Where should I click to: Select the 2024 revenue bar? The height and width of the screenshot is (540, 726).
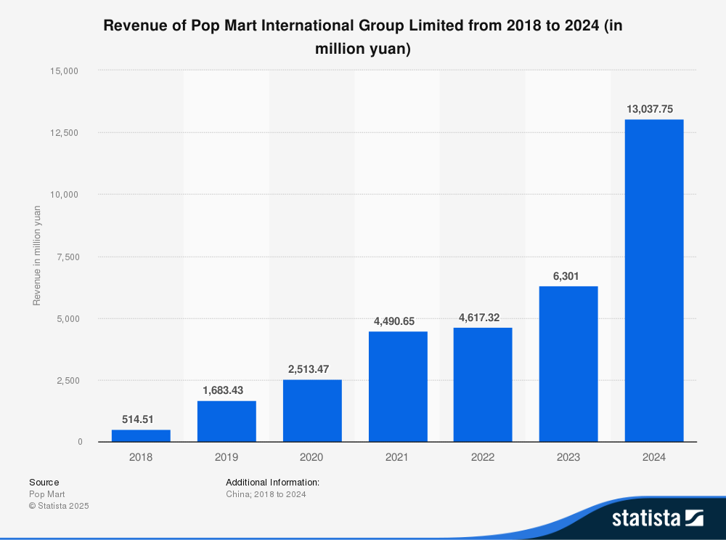(x=654, y=281)
